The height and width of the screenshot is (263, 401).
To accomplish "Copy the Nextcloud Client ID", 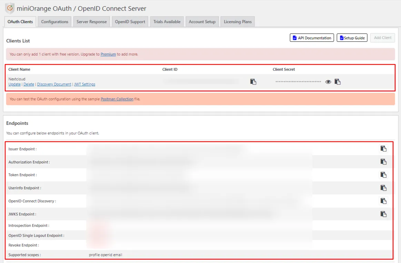I will tap(253, 82).
